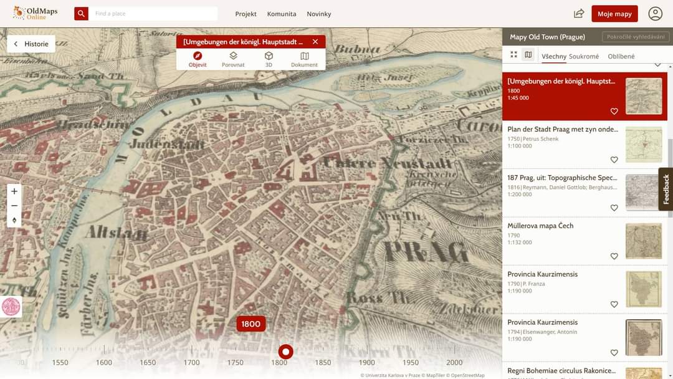673x379 pixels.
Task: Zoom out with the minus button
Action: tap(14, 206)
